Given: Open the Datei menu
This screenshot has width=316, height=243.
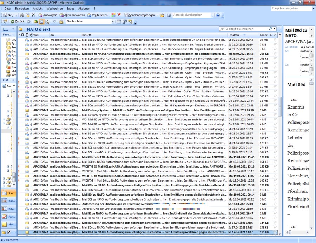Looking at the screenshot, I should 8,9.
